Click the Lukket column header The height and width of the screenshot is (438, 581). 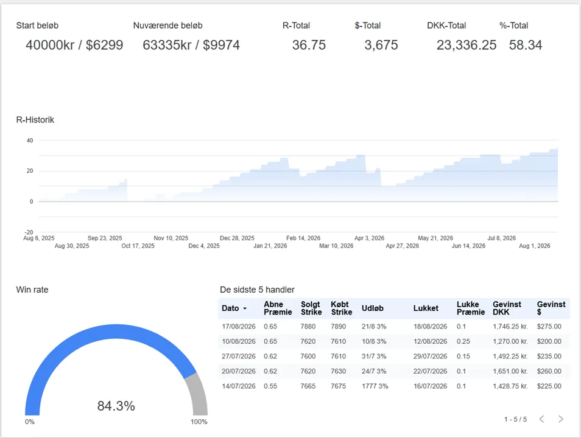pos(426,308)
